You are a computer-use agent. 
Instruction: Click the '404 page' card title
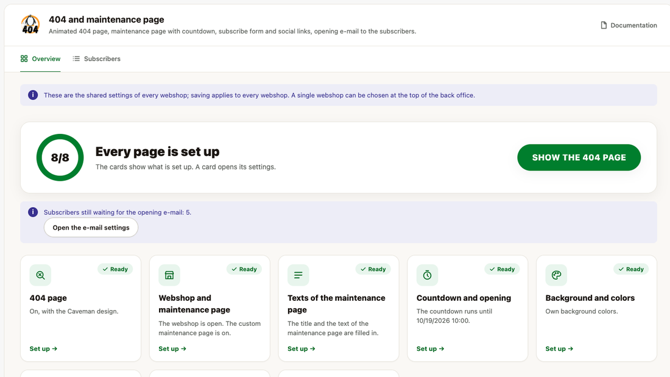(48, 298)
